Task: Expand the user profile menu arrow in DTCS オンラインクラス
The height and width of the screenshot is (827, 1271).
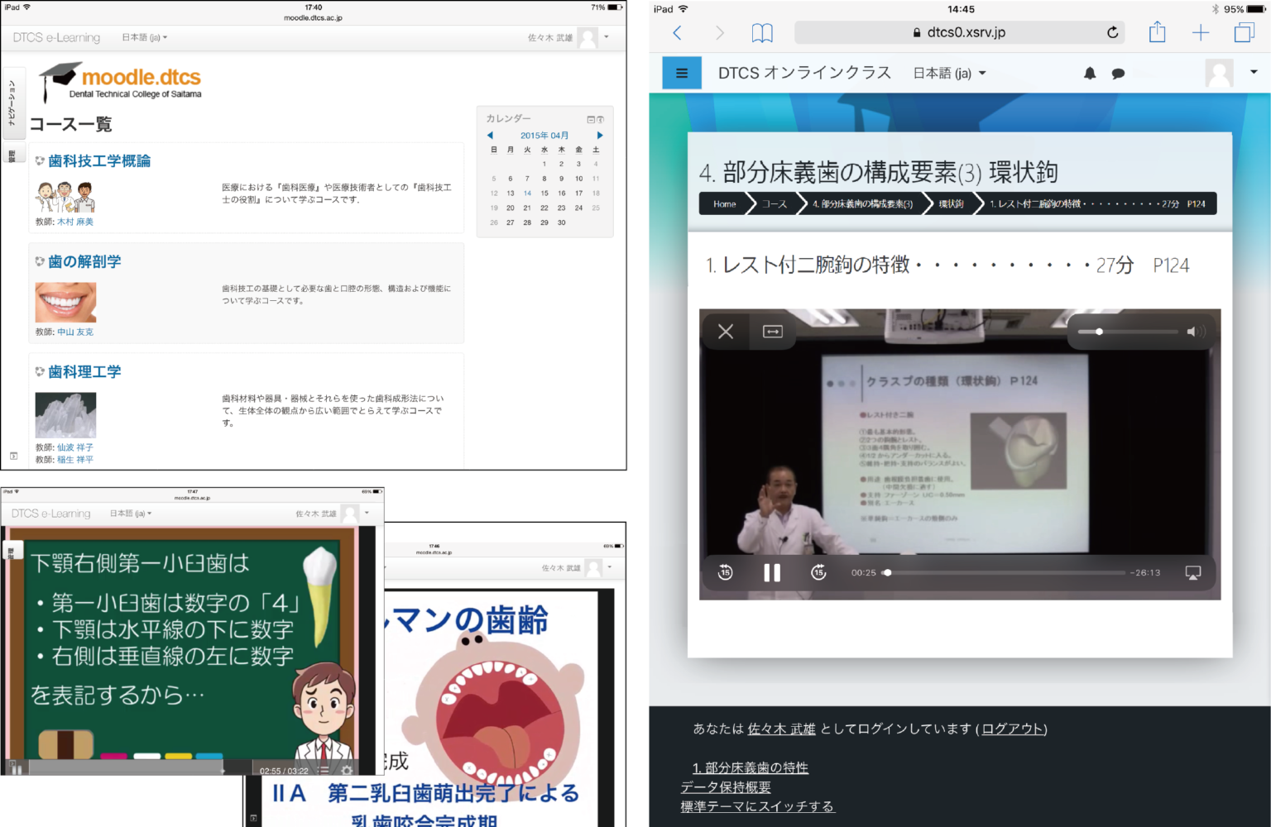Action: point(1253,72)
